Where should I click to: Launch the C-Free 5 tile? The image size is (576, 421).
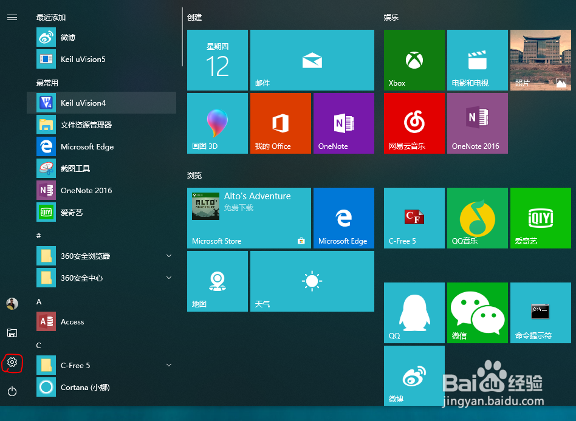click(x=414, y=218)
